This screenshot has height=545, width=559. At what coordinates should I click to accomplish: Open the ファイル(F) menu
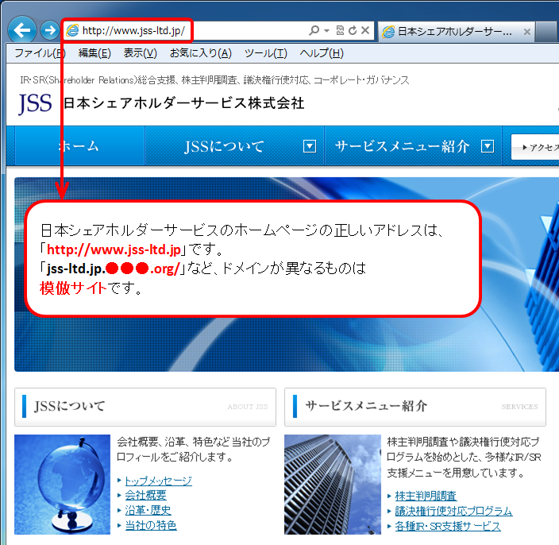tap(40, 53)
